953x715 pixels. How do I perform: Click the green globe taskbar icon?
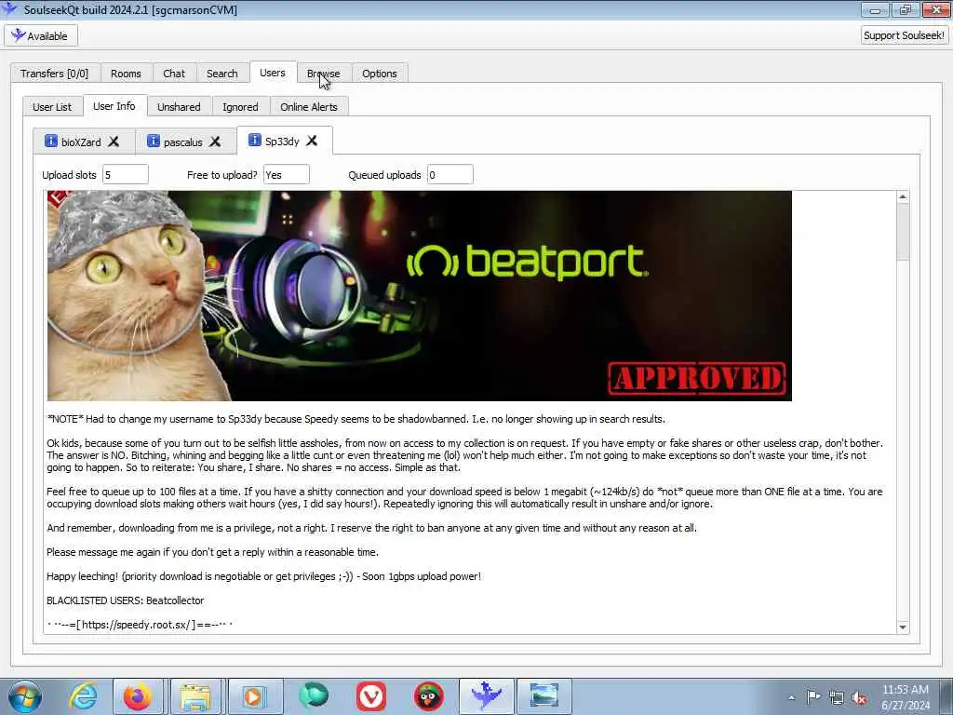coord(313,695)
